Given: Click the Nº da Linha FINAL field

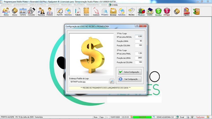Looking at the screenshot, I should coord(139,53).
